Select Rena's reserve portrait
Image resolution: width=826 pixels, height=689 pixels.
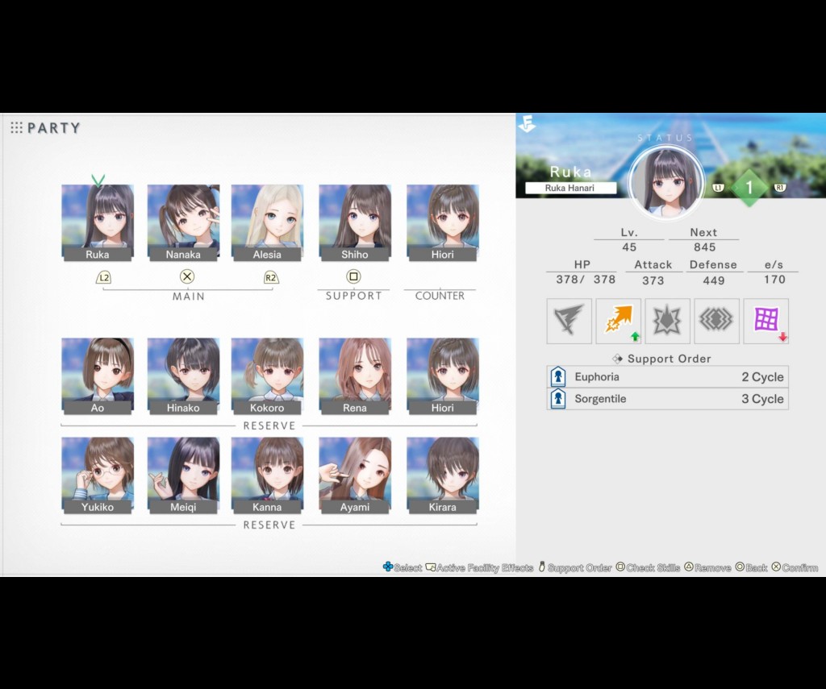(x=355, y=376)
